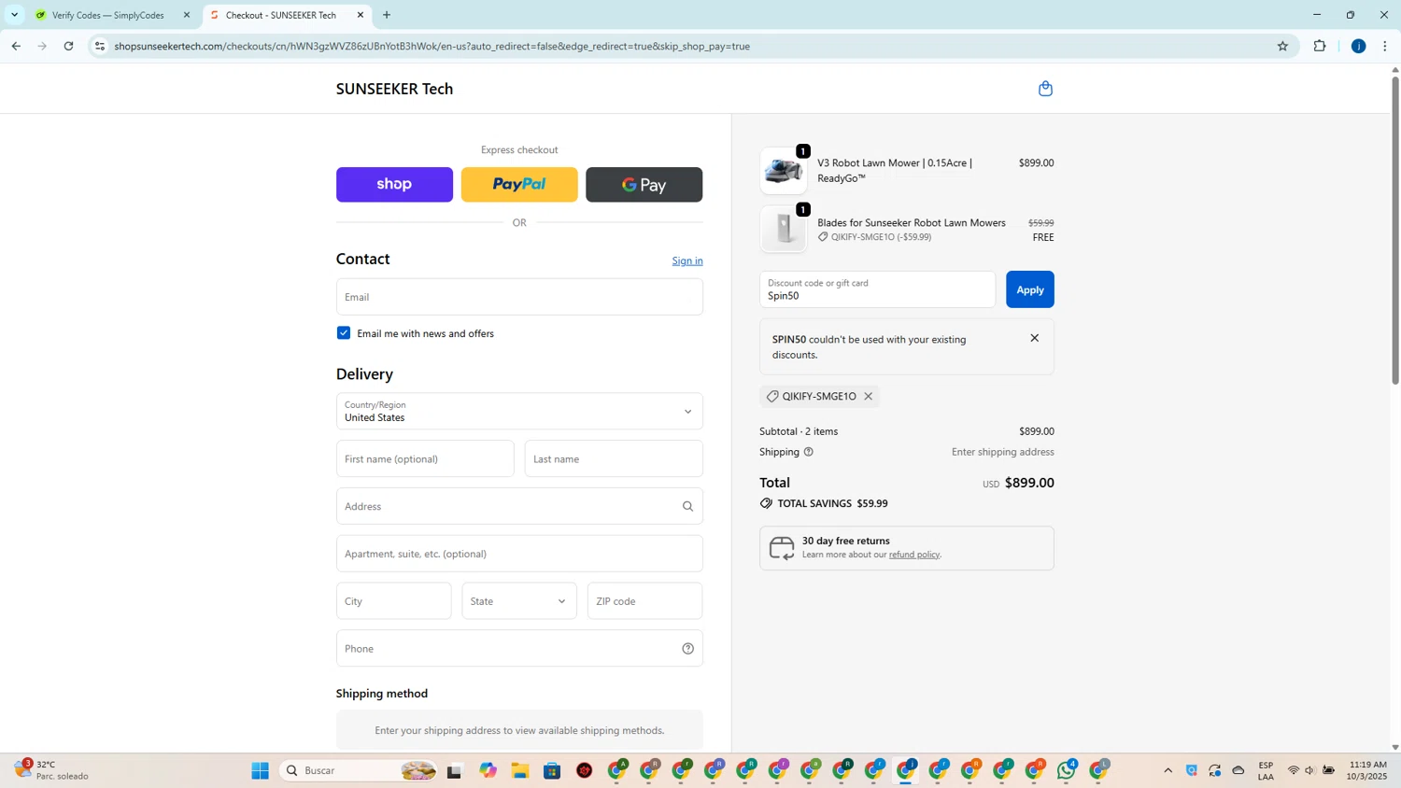Open Microsoft Store from the taskbar
Screen dimensions: 1401x788
pos(552,770)
